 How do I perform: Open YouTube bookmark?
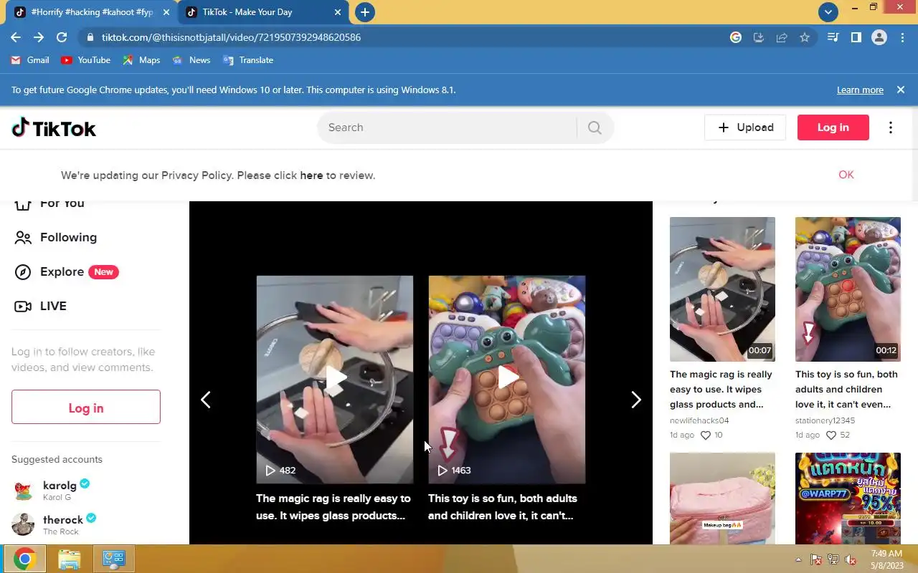click(x=85, y=60)
